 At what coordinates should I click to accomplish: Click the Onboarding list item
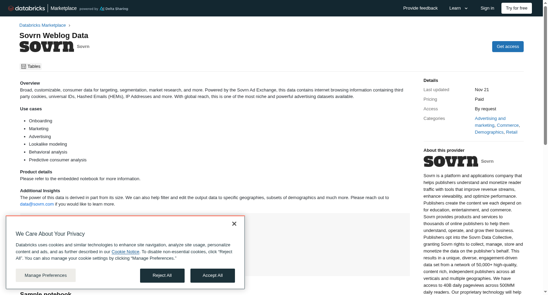(40, 121)
